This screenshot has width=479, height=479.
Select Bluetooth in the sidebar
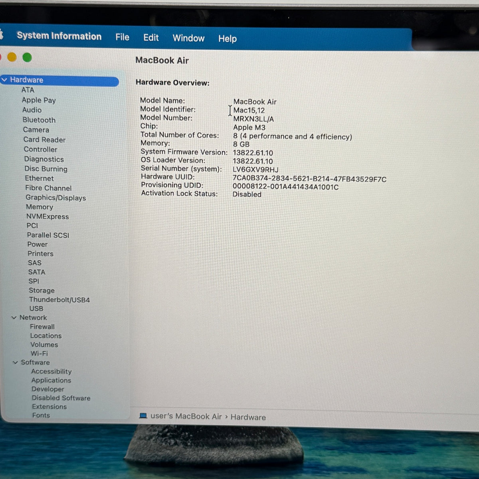tap(39, 120)
